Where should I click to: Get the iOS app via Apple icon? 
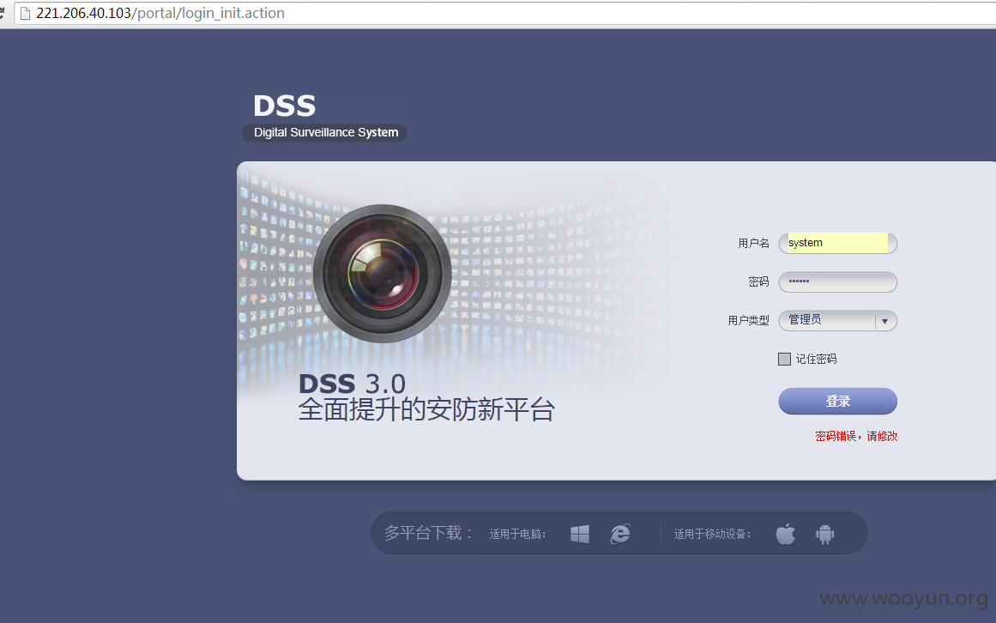786,534
